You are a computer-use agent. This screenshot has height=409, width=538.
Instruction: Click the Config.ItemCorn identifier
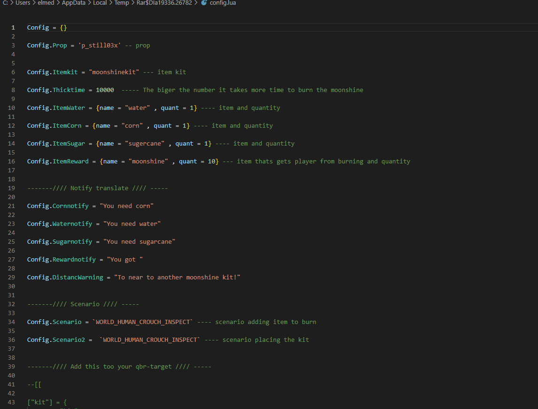[x=54, y=125]
